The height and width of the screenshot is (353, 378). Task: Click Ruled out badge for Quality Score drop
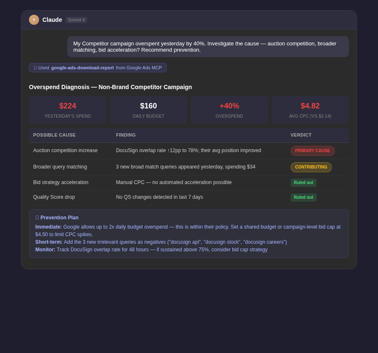(303, 198)
